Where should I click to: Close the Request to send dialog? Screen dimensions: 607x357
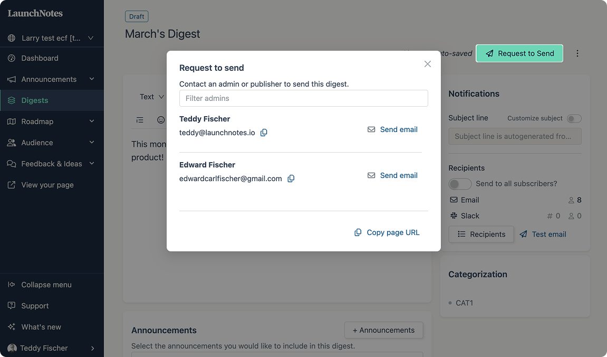point(427,64)
